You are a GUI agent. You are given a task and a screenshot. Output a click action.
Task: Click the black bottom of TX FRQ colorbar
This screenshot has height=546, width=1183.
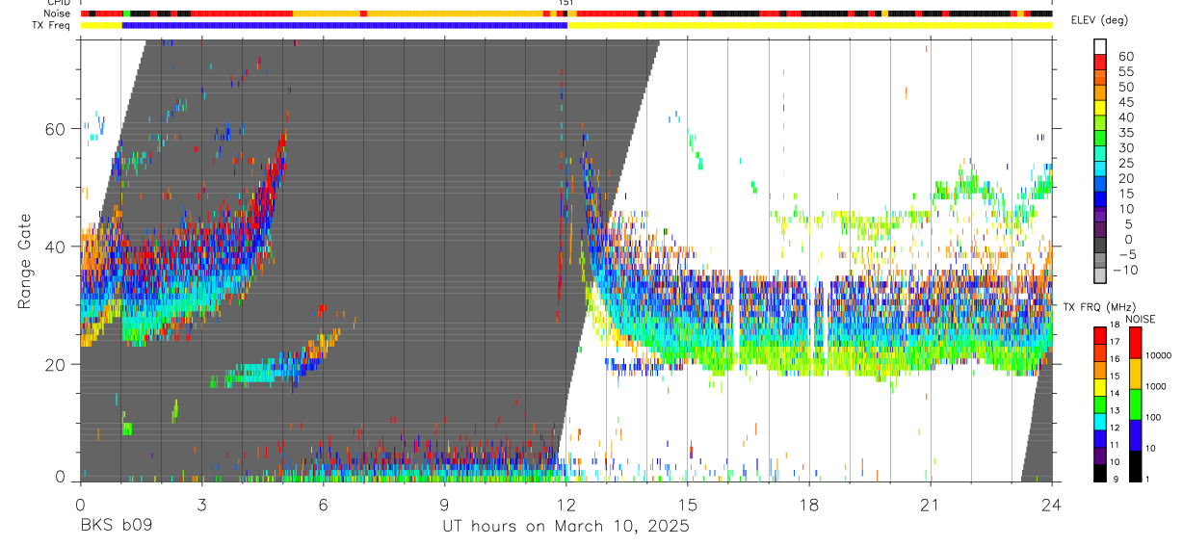click(x=1100, y=473)
